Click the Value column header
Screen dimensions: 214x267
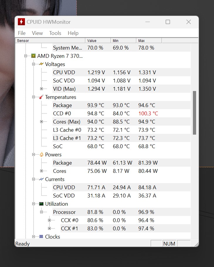98,40
